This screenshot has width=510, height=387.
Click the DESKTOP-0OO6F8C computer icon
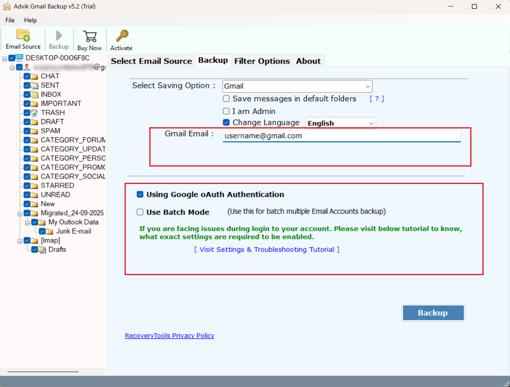(x=19, y=58)
